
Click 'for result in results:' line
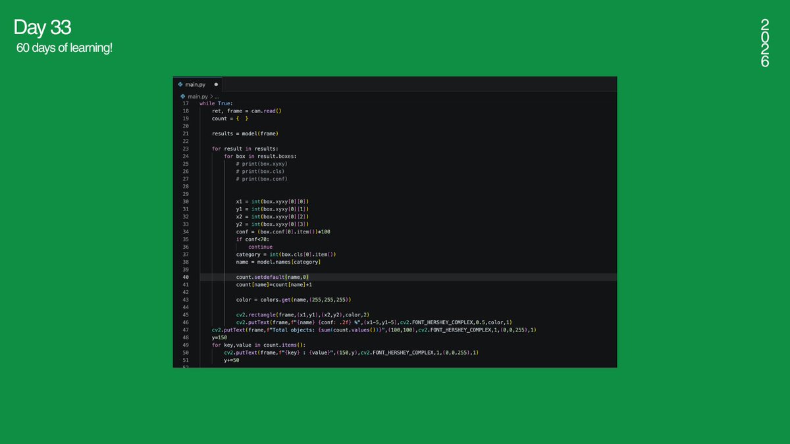pos(245,149)
